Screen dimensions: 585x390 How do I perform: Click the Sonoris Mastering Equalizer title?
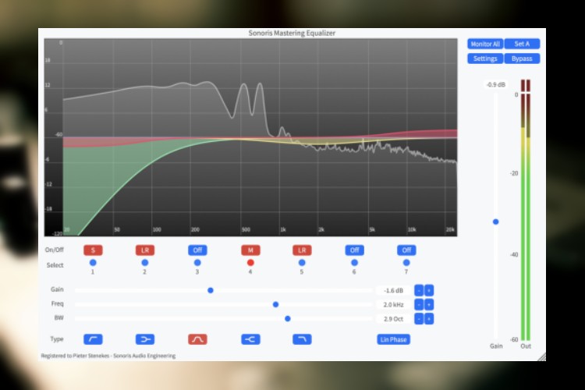(292, 34)
